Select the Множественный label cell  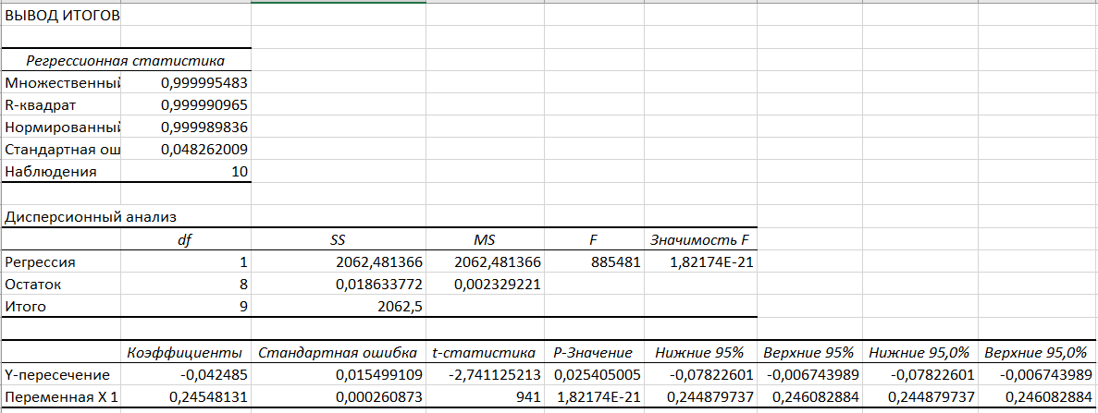[62, 82]
